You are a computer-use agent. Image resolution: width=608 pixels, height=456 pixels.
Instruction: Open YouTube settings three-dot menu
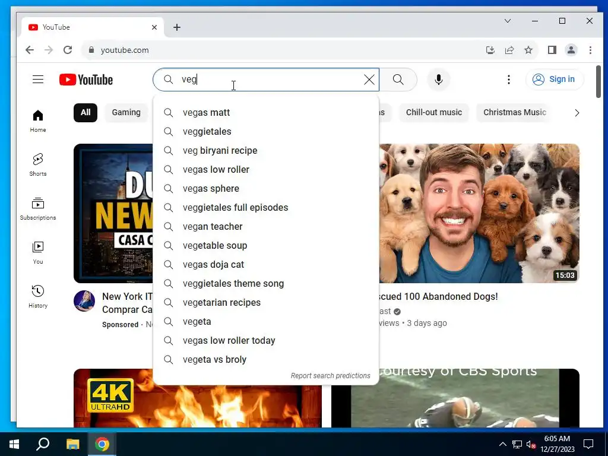pos(509,80)
